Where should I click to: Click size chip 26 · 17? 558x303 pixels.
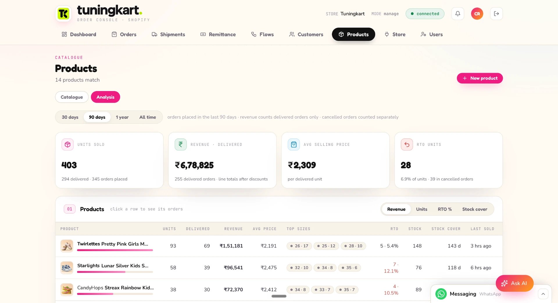point(299,246)
